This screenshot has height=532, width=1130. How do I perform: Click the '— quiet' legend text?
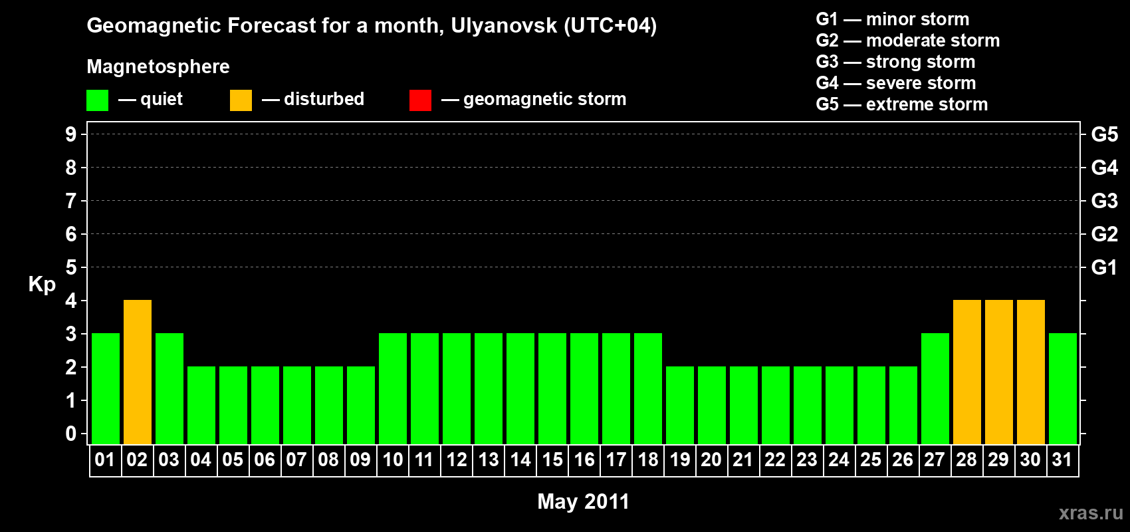(x=150, y=99)
